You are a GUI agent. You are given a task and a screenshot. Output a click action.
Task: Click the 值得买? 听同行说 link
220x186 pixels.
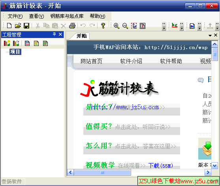point(132,129)
